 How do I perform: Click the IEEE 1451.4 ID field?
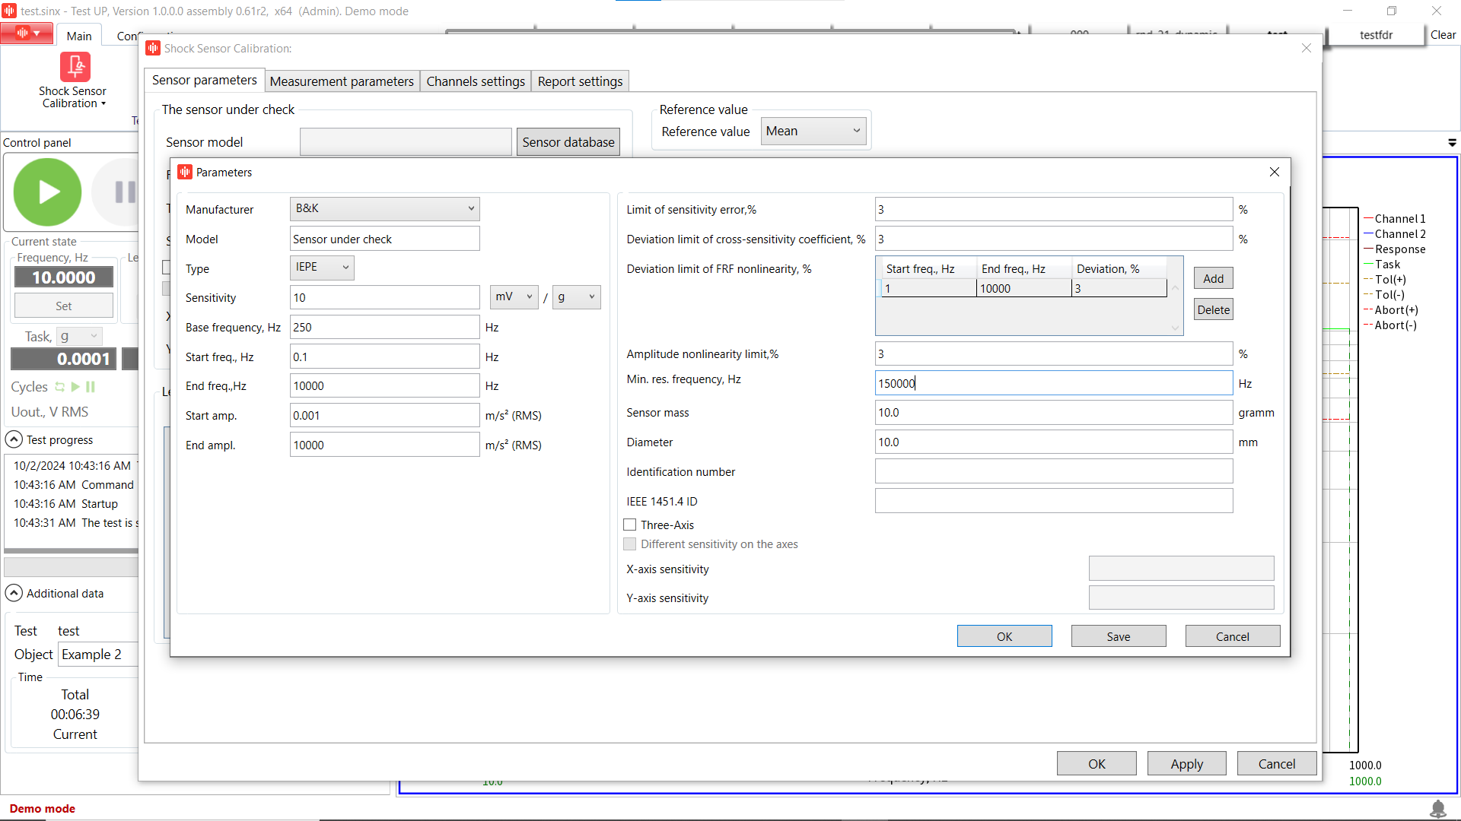pos(1054,501)
